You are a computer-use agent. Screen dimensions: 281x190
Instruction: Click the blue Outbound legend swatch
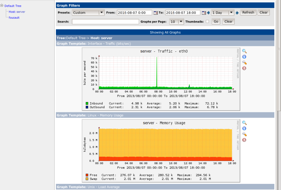(x=87, y=107)
